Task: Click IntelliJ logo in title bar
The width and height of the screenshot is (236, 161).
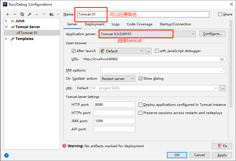Action: pyautogui.click(x=5, y=4)
